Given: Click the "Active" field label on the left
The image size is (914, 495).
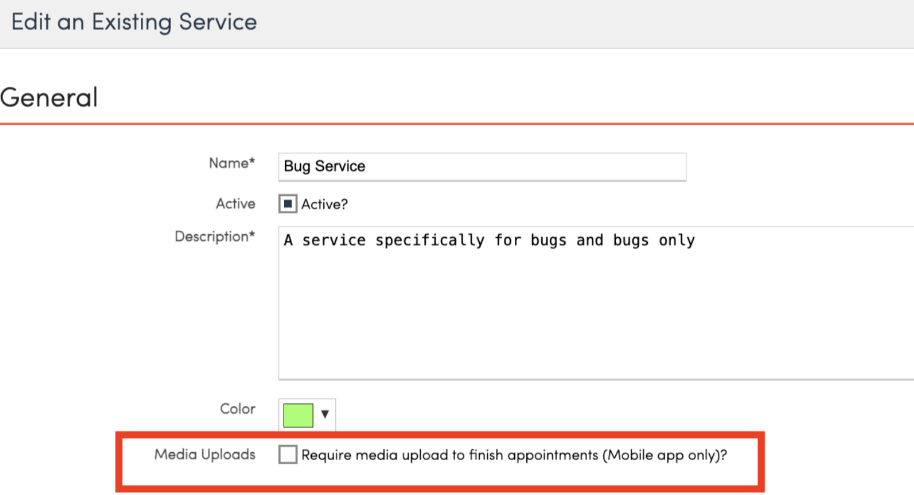Looking at the screenshot, I should 235,204.
